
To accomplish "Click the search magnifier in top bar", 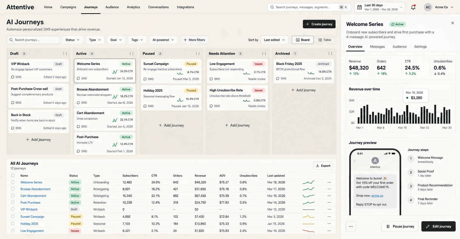I will [272, 7].
